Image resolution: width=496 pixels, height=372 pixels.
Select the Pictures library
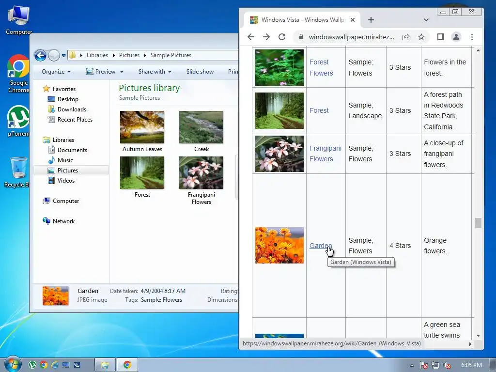pos(71,170)
